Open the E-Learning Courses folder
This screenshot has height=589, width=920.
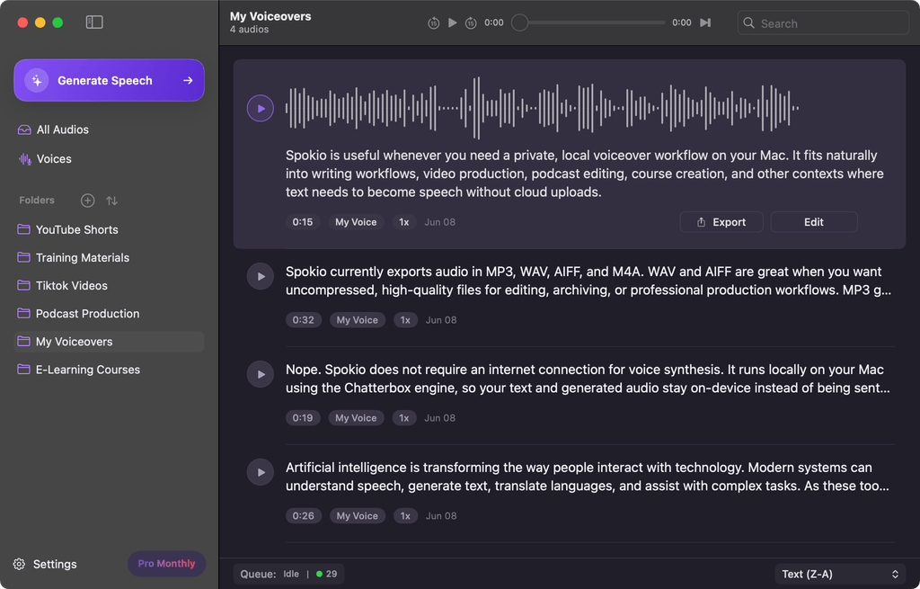[109, 370]
